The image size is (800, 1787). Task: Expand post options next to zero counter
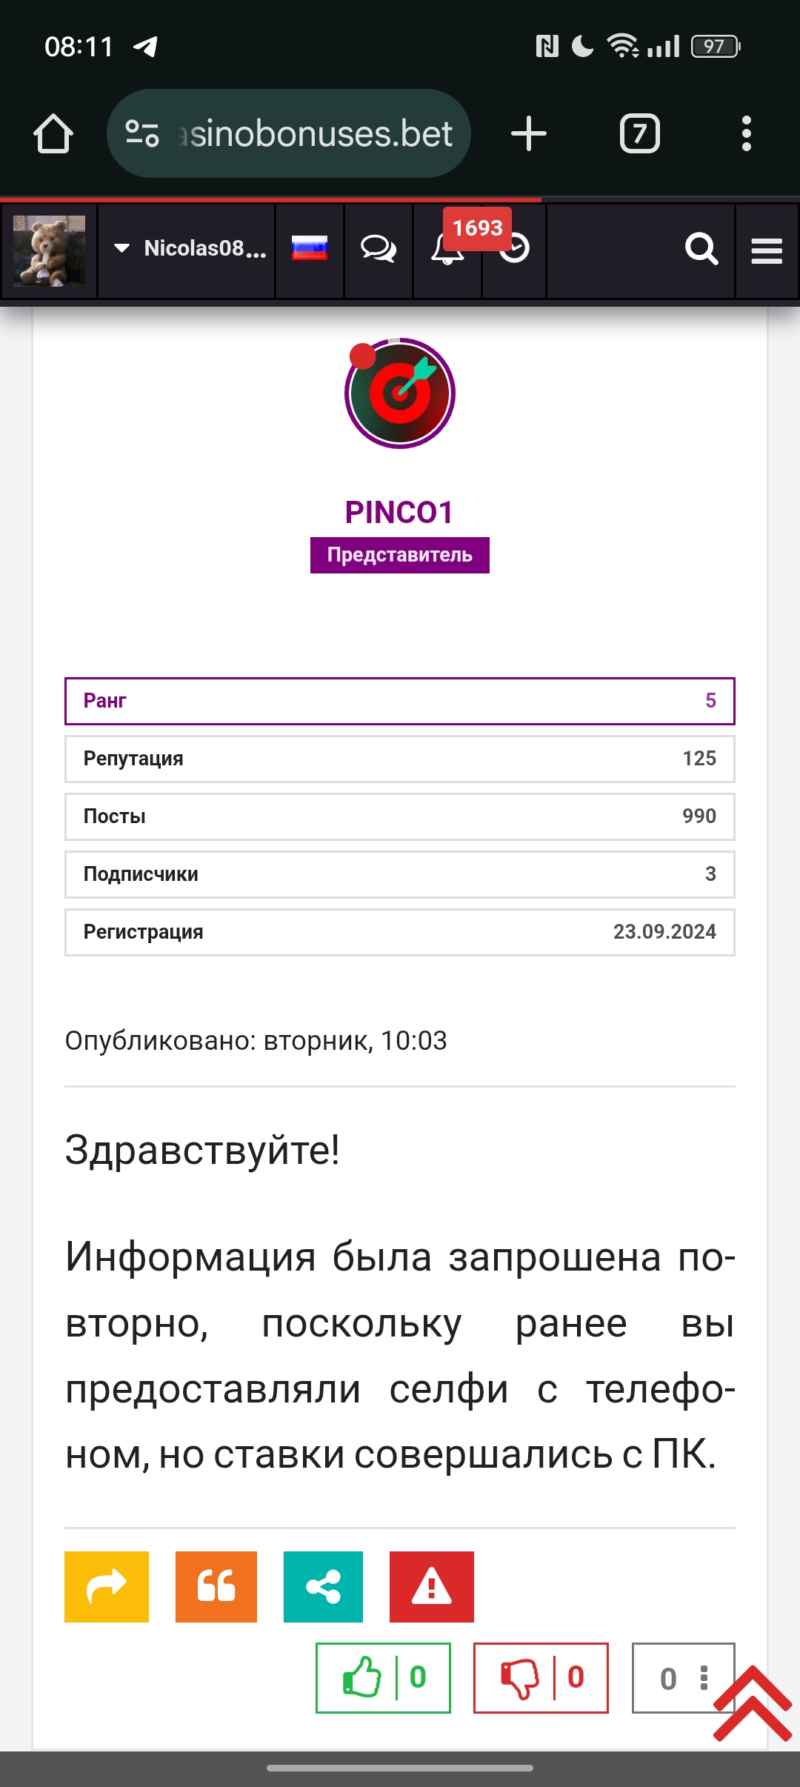click(x=704, y=1678)
